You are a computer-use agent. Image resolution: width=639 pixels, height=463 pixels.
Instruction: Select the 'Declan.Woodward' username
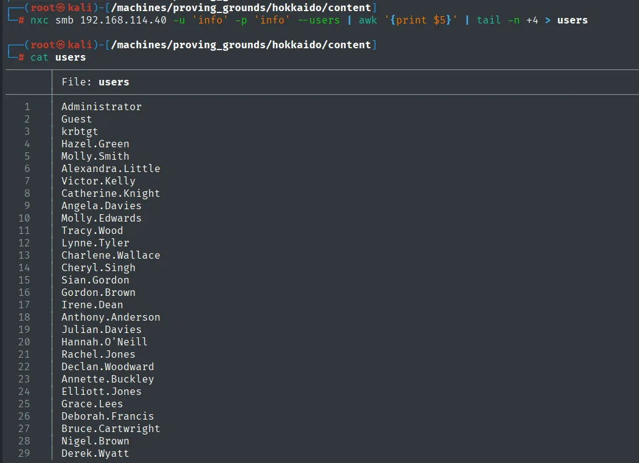[108, 366]
